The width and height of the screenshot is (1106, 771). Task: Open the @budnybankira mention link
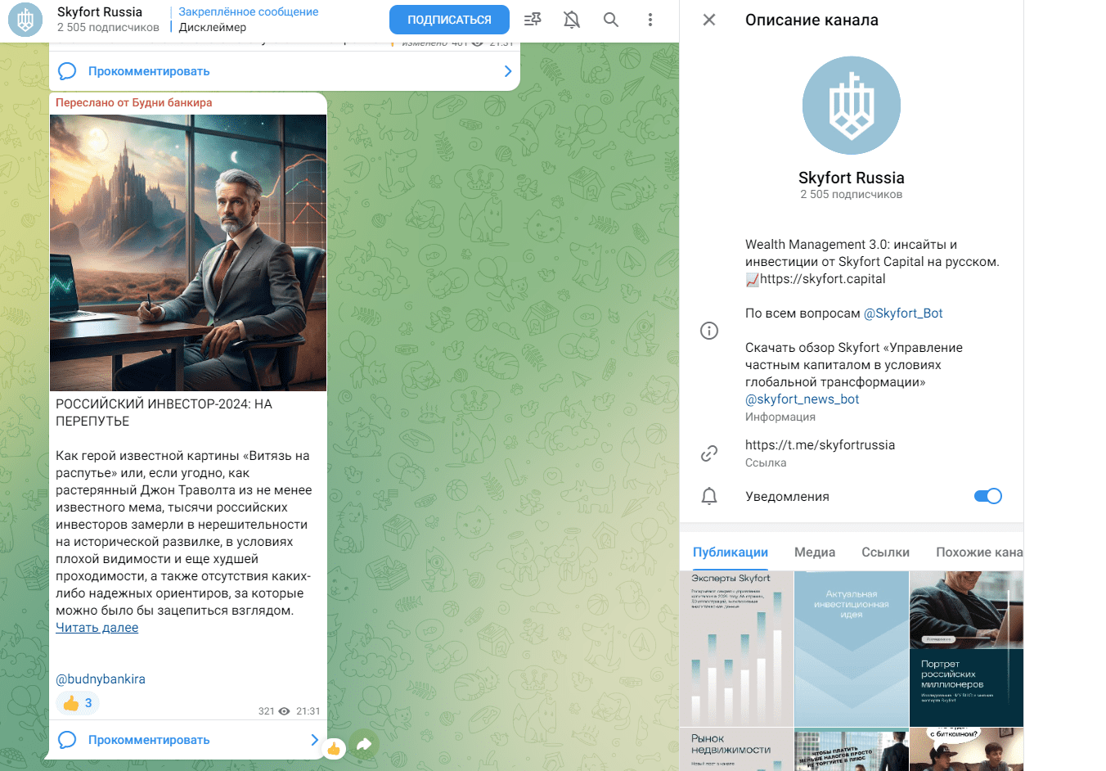101,679
